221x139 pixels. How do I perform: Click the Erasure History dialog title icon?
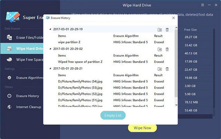48,18
